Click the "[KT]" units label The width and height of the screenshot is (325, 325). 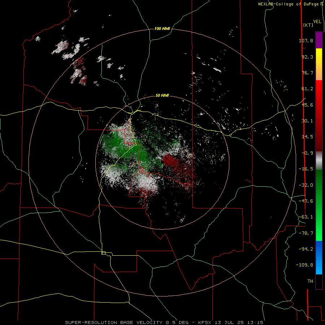[x=308, y=25]
